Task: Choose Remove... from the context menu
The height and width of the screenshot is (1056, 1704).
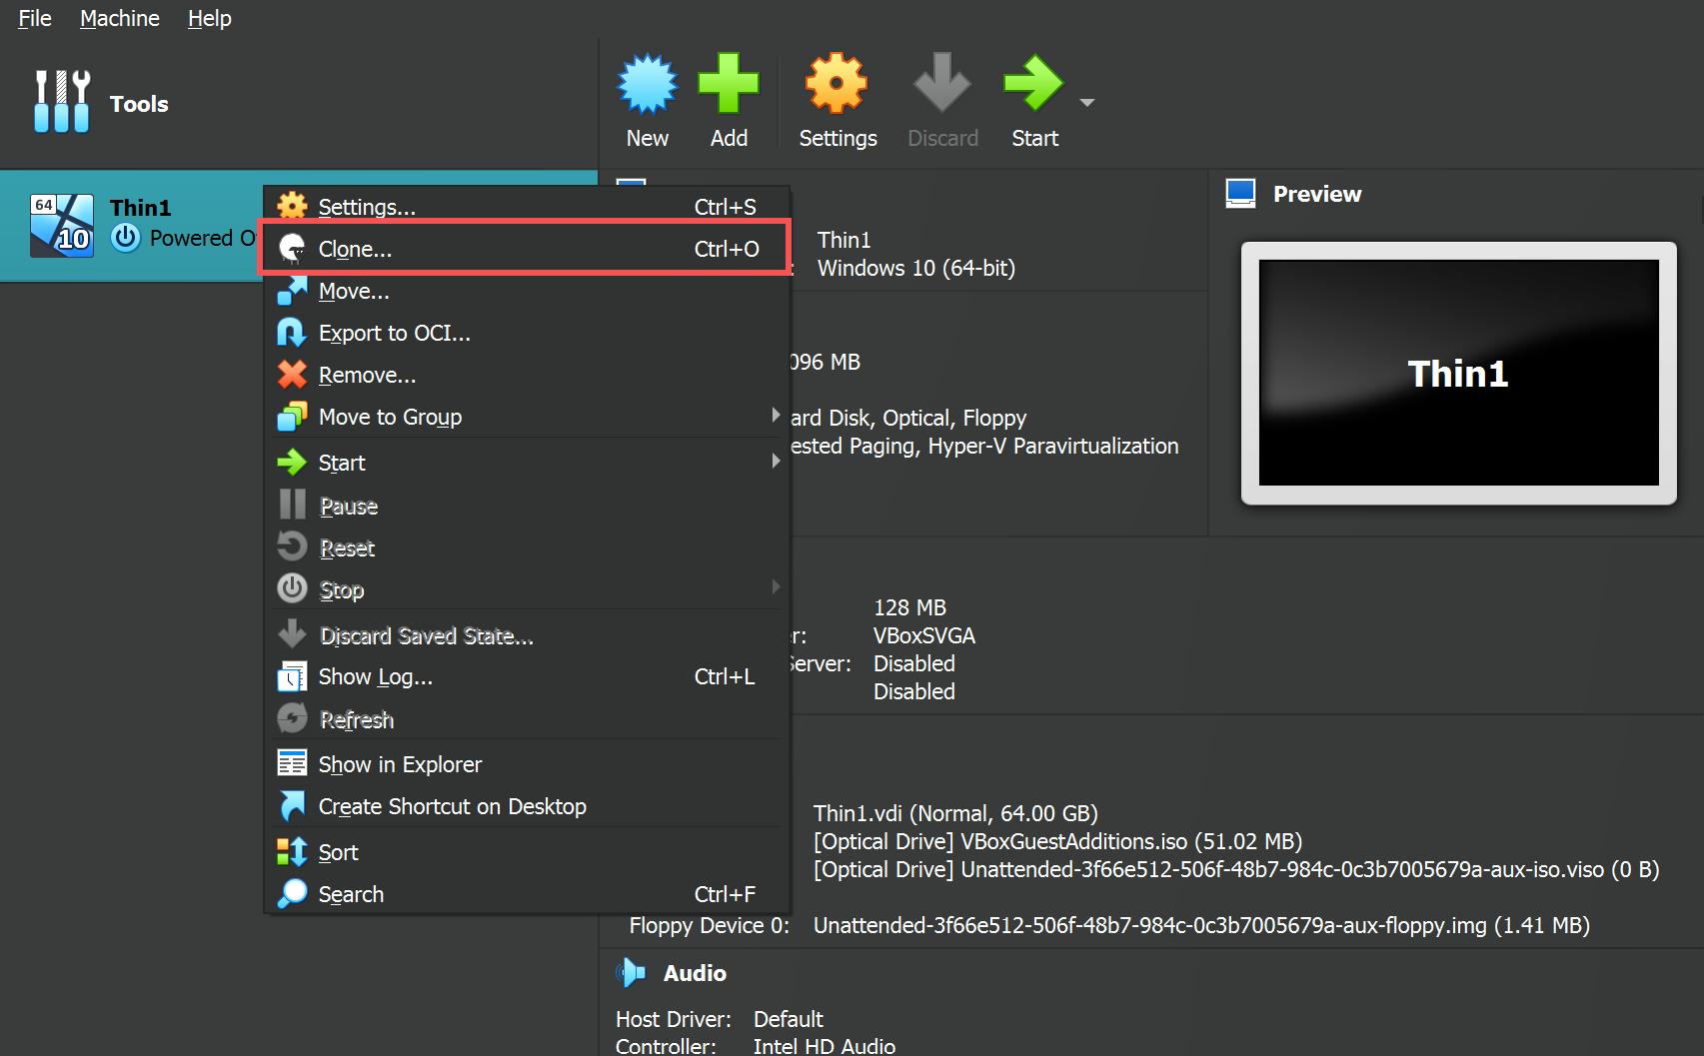Action: [x=527, y=375]
